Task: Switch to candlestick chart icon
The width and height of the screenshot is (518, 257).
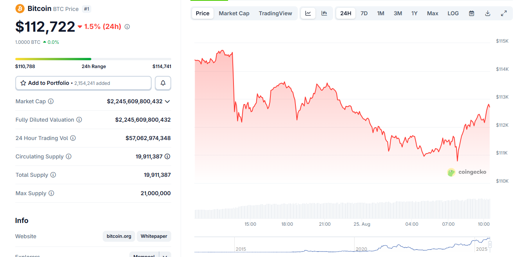Action: click(x=324, y=13)
